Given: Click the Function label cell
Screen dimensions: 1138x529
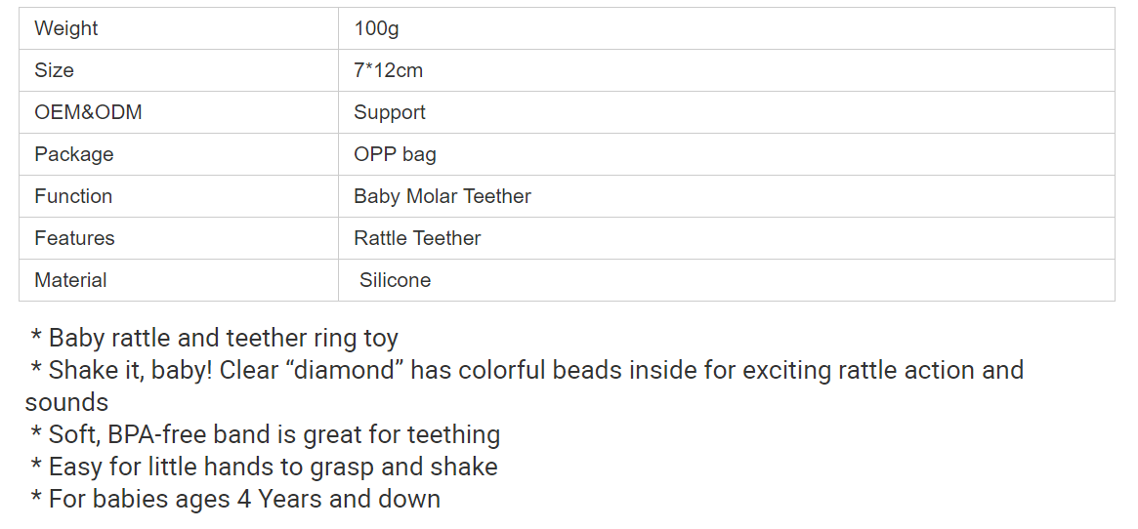Looking at the screenshot, I should coord(179,196).
